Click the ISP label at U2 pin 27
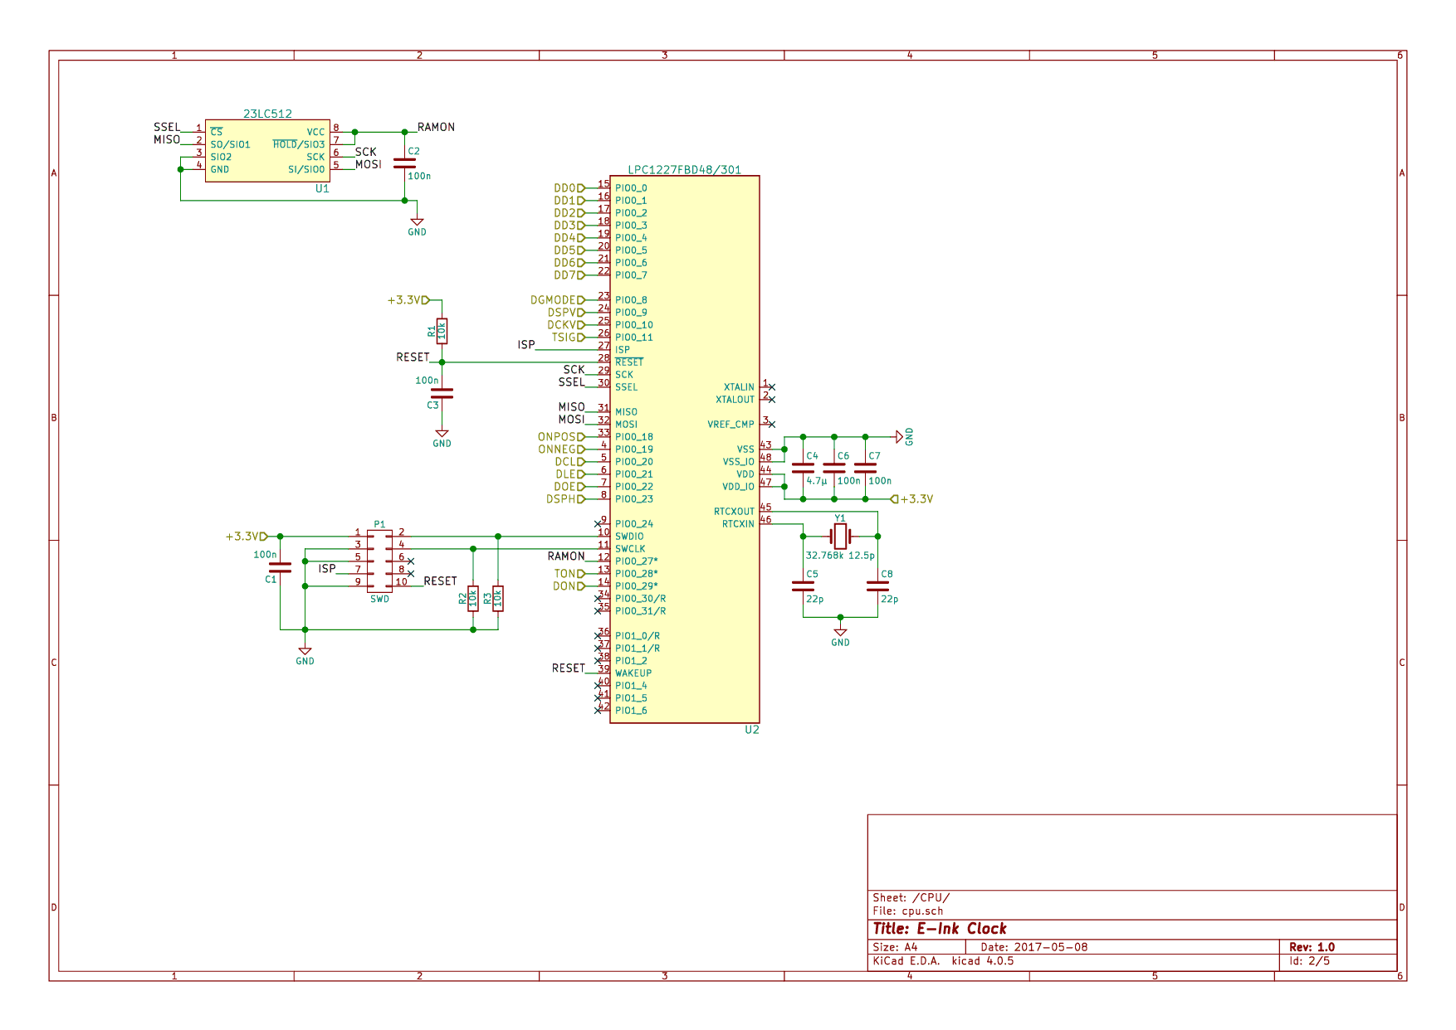This screenshot has width=1456, height=1030. [x=526, y=345]
